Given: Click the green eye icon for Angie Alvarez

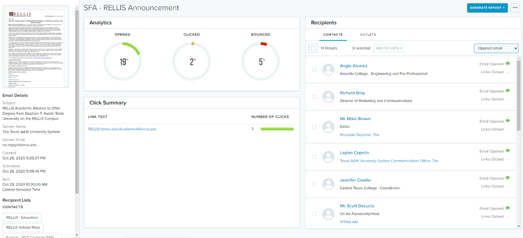Looking at the screenshot, I should [508, 64].
